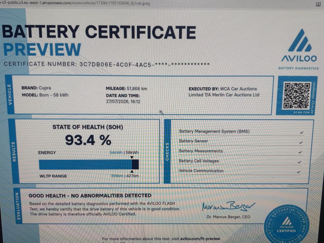Click the AVILOO logo at top right
This screenshot has width=324, height=243.
(299, 49)
